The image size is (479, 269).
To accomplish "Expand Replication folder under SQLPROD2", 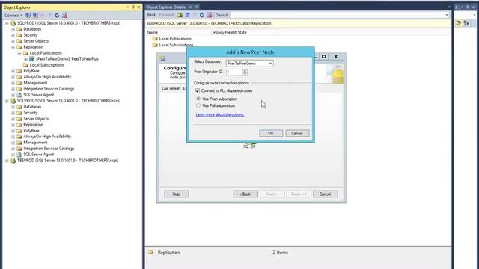I will pyautogui.click(x=13, y=125).
